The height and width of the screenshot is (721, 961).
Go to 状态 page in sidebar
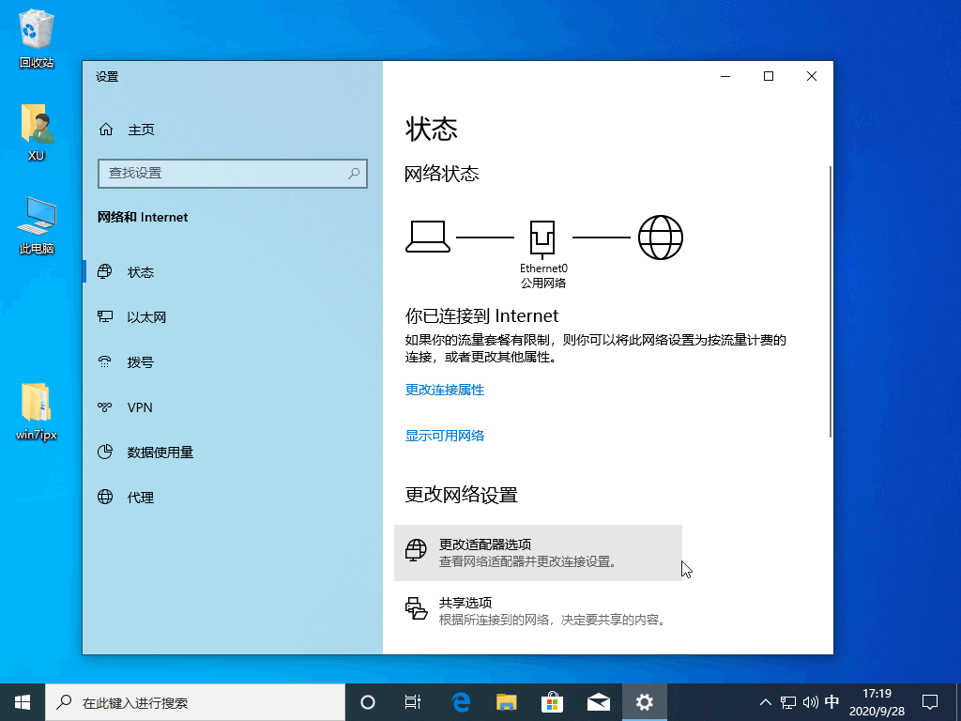click(233, 271)
